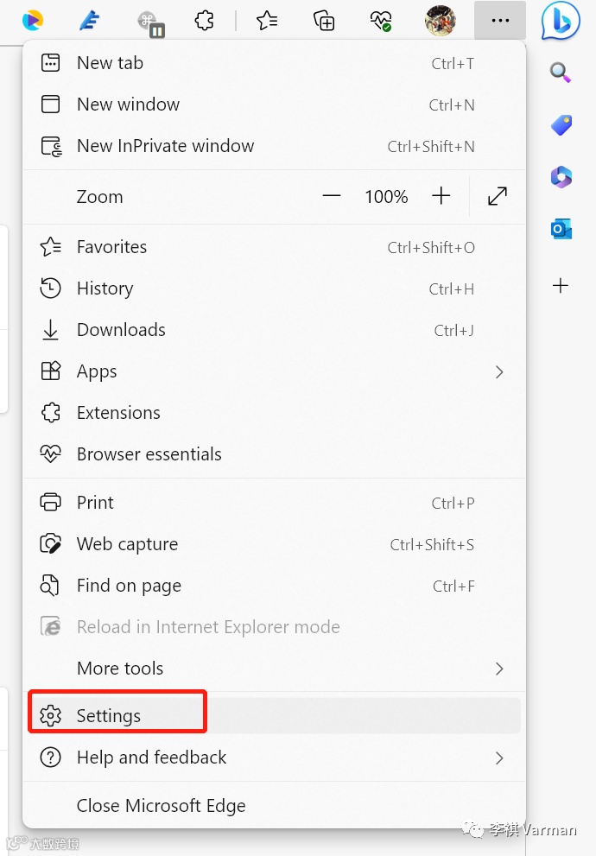596x856 pixels.
Task: Choose Find on page
Action: coord(274,586)
